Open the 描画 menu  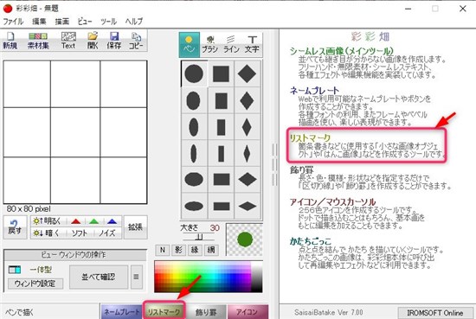tap(62, 22)
